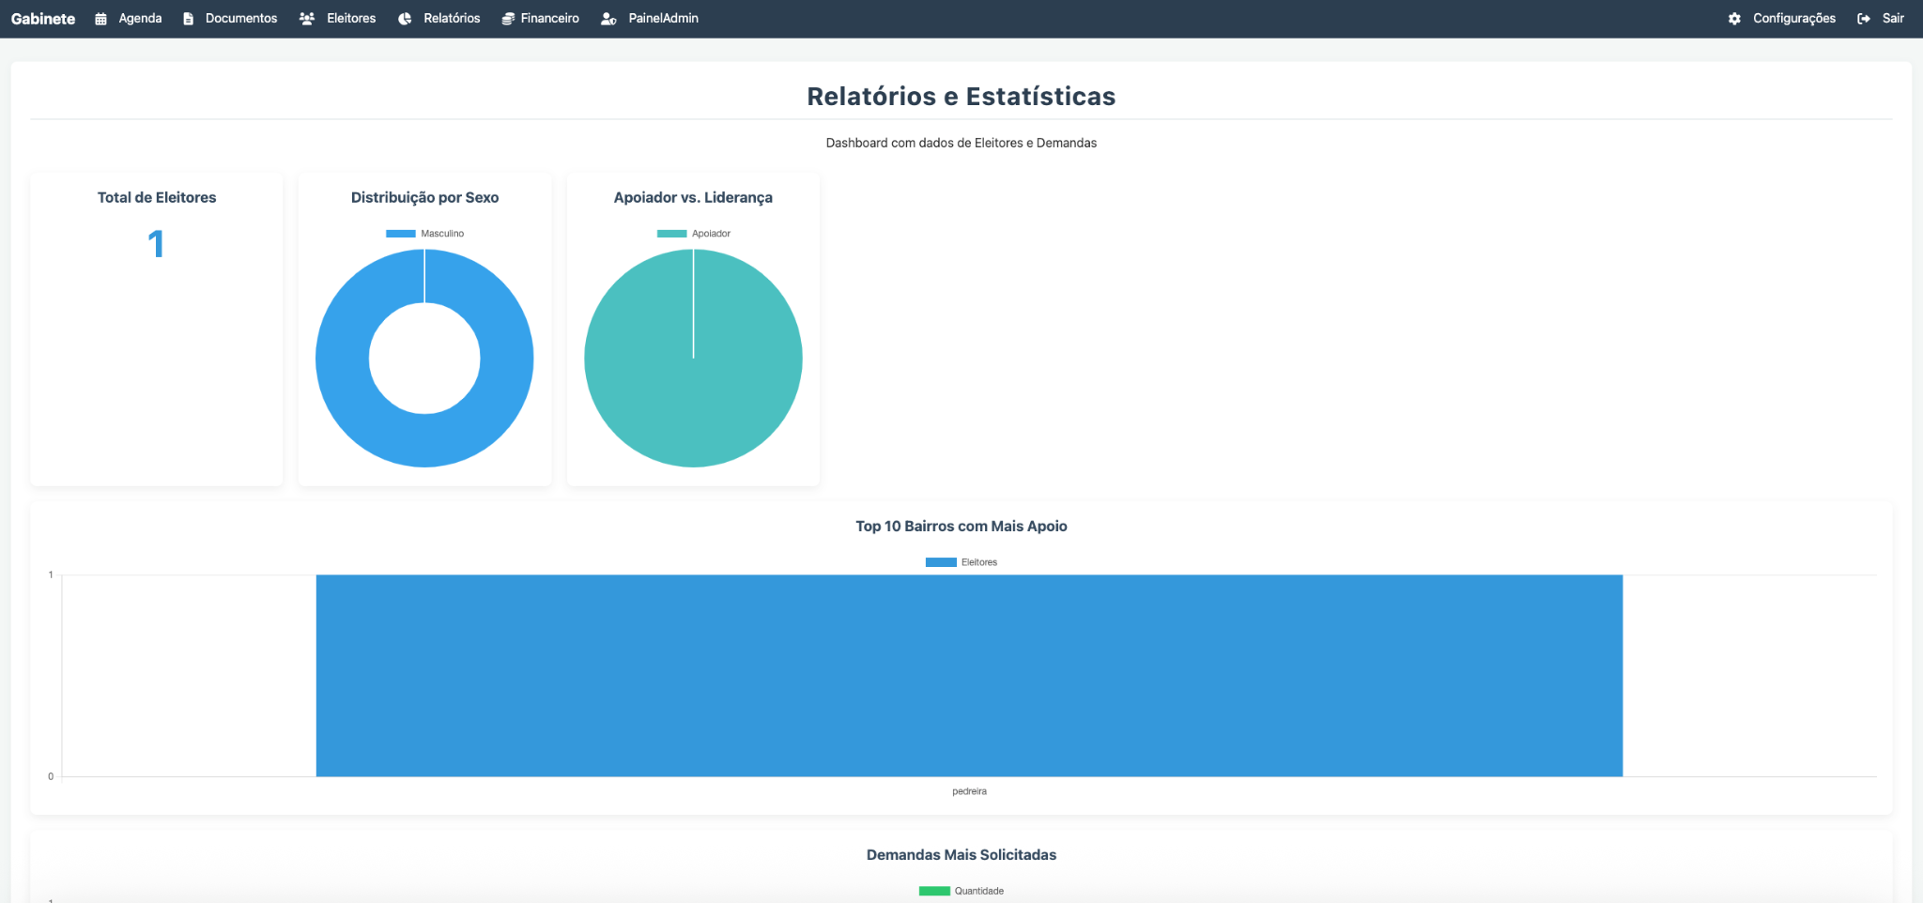This screenshot has width=1923, height=903.
Task: Click the Sair logout link
Action: (1892, 19)
